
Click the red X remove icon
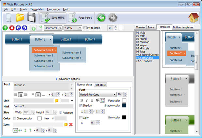[x=71, y=124]
